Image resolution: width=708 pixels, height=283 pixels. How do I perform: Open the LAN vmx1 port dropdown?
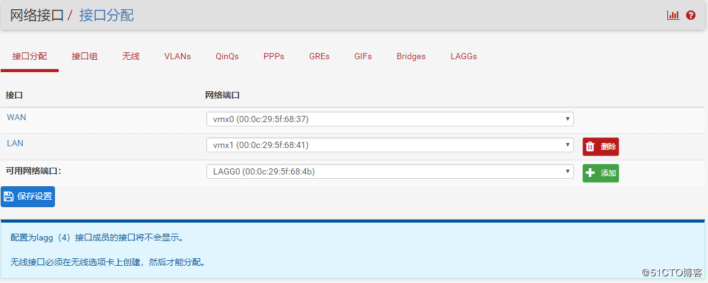click(x=389, y=145)
